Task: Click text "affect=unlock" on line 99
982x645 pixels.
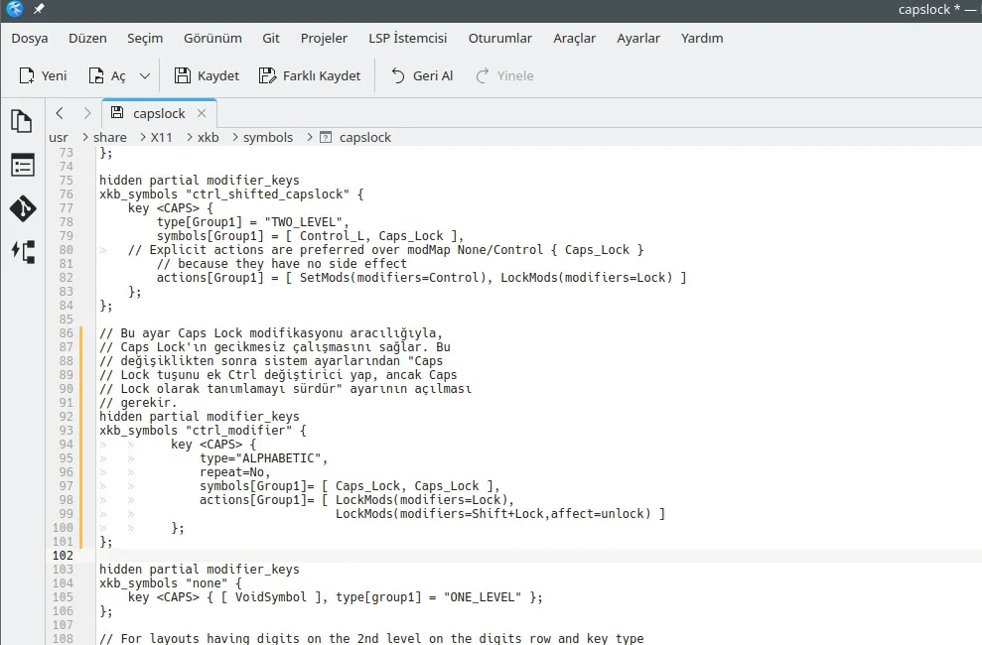Action: tap(597, 514)
